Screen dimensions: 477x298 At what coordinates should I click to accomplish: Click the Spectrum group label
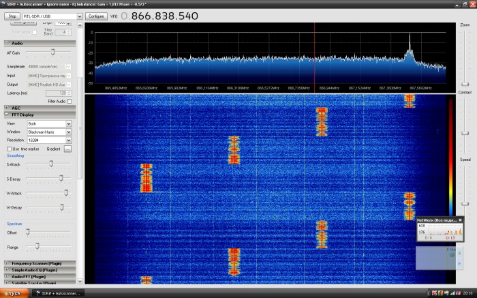coord(14,224)
